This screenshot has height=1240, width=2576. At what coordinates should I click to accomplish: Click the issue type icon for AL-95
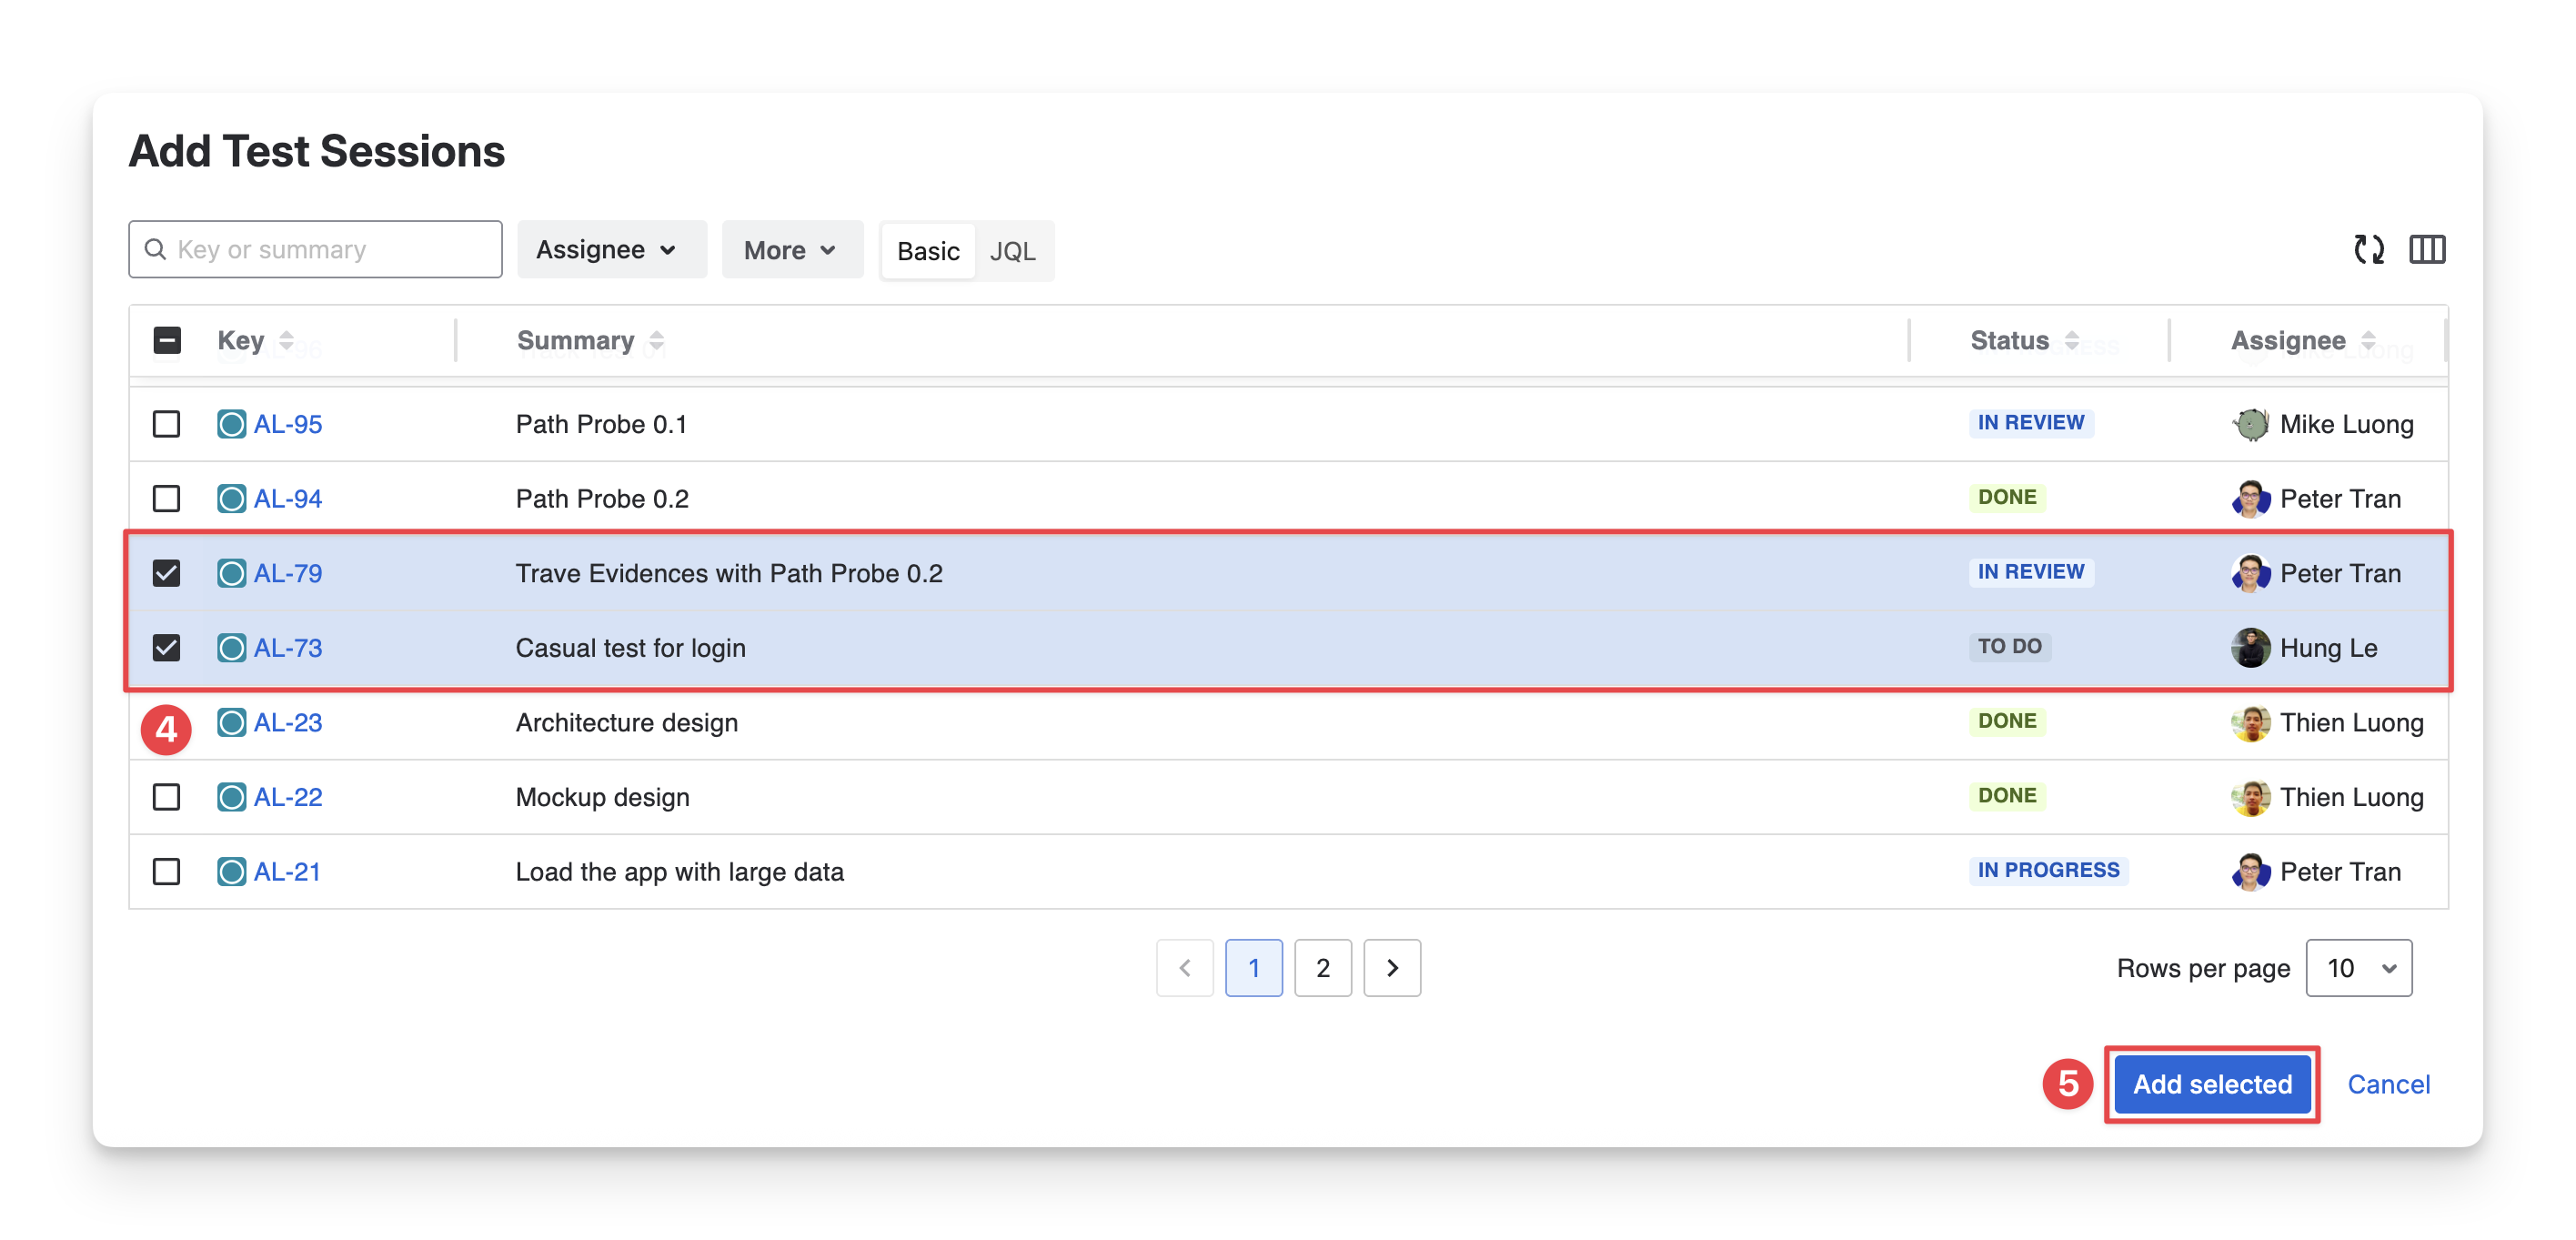(x=231, y=424)
